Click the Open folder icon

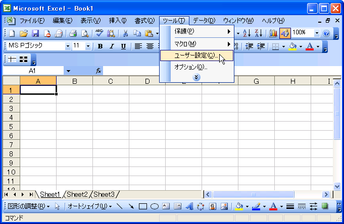[23, 33]
